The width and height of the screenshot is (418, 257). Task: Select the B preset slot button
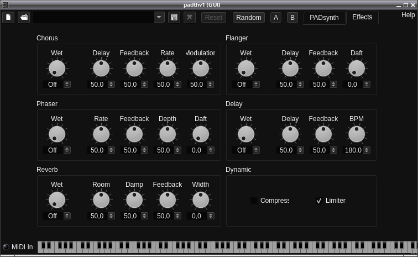292,18
